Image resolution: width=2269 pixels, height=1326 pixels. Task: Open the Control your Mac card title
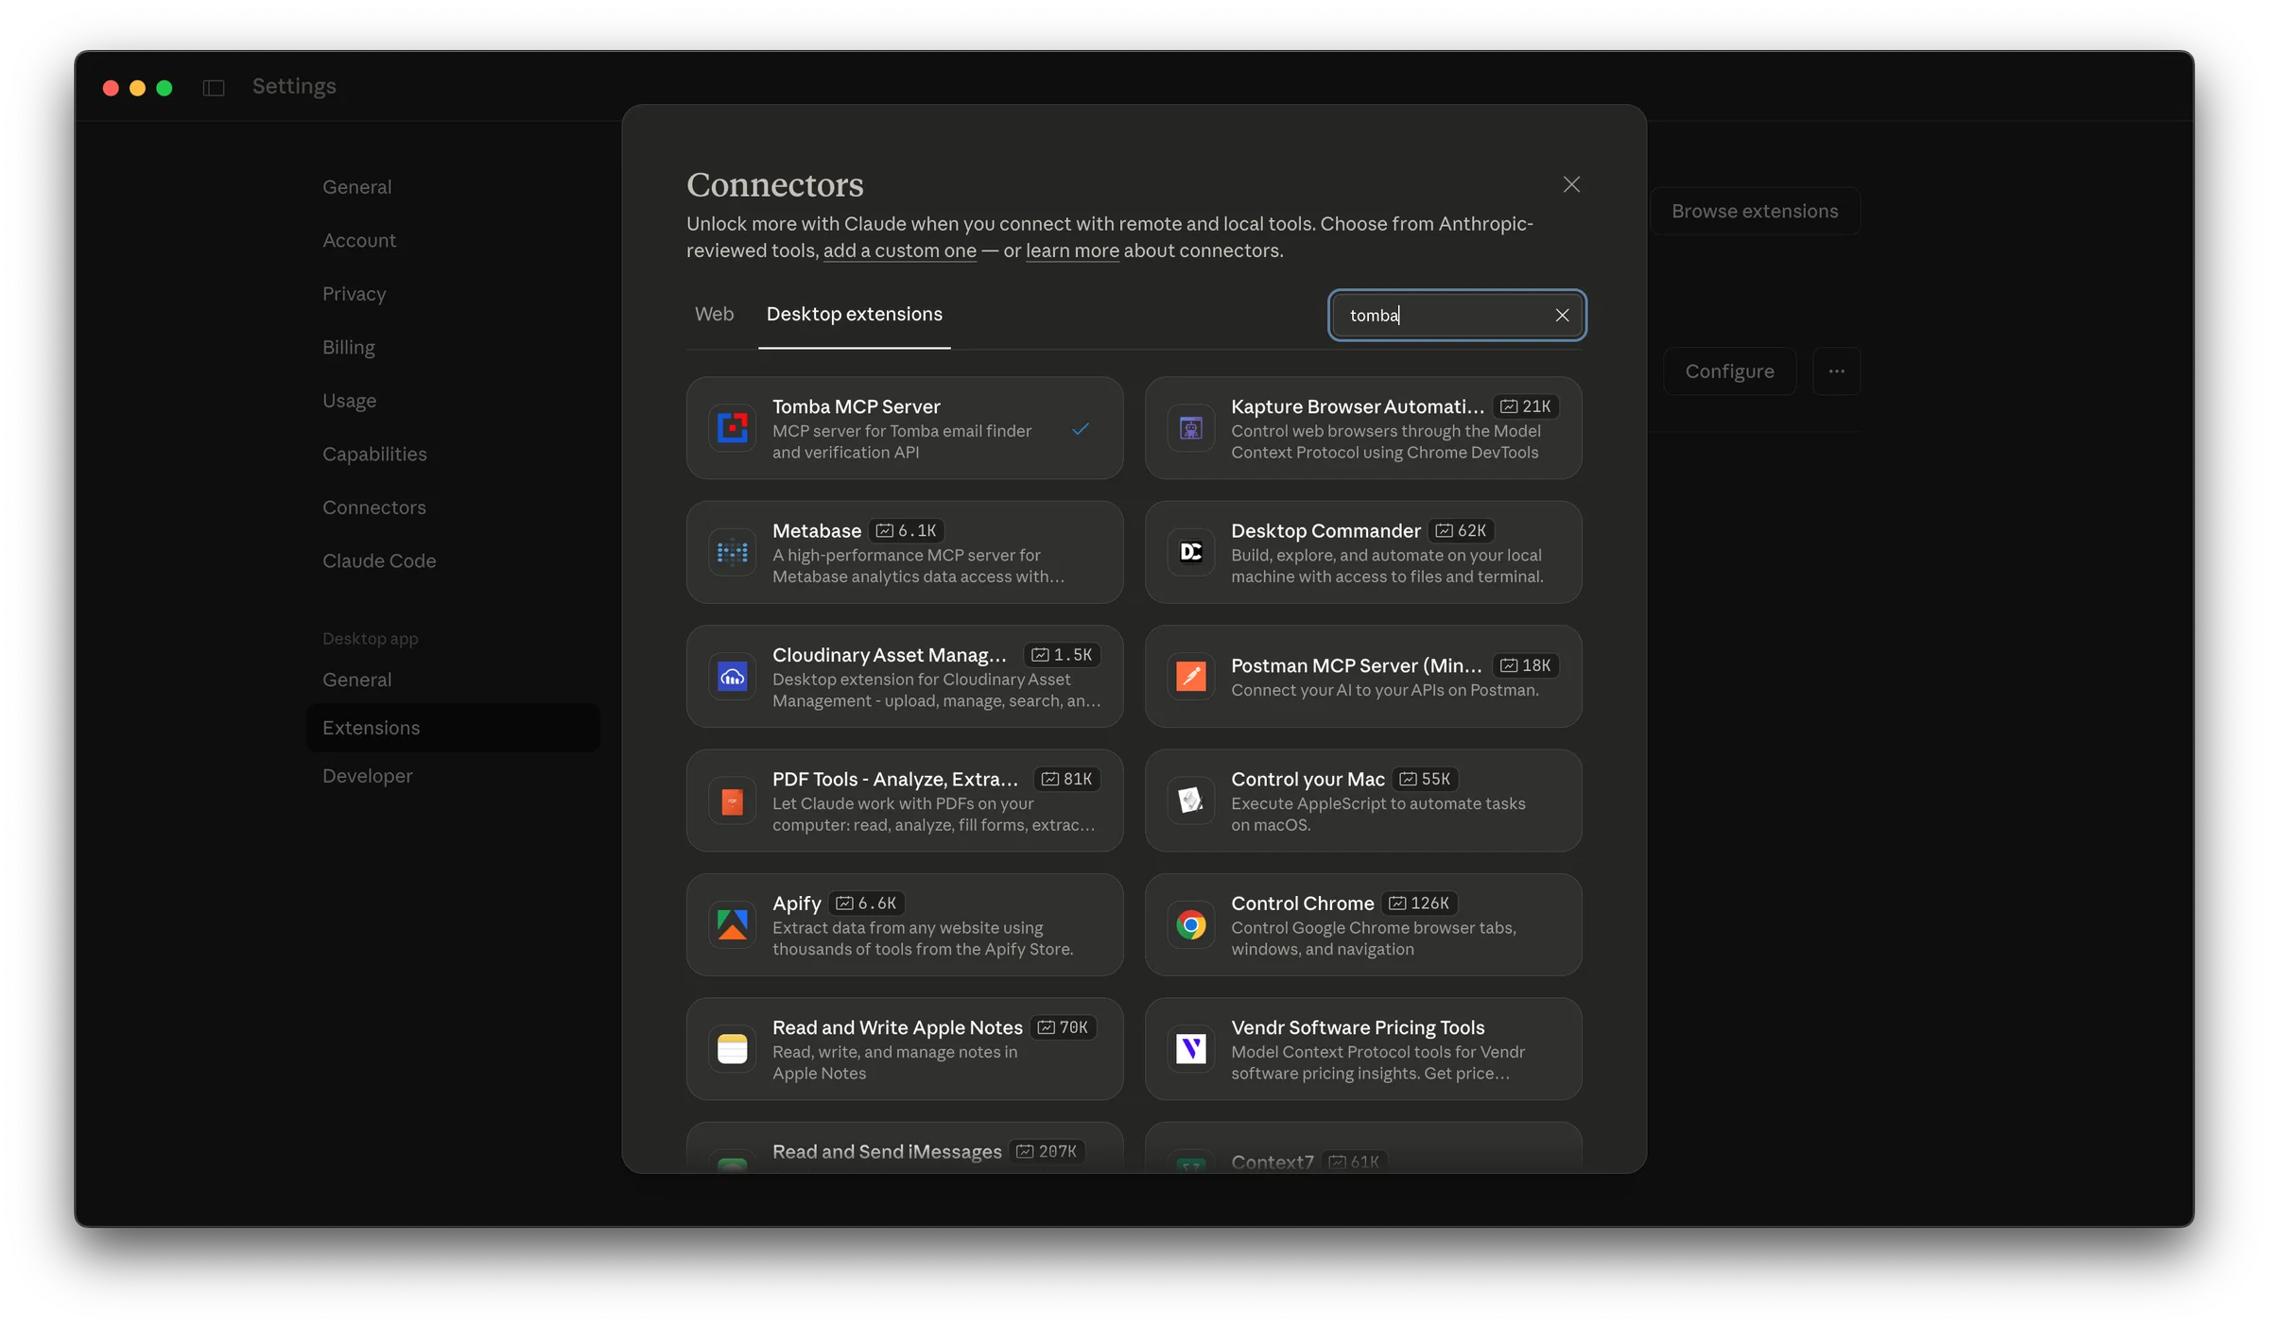click(1308, 780)
